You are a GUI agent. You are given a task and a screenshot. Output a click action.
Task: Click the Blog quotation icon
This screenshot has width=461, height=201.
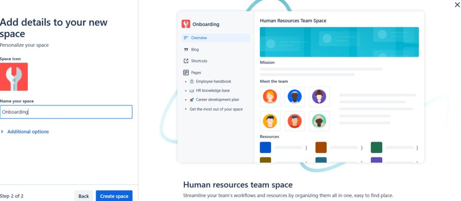tap(186, 49)
